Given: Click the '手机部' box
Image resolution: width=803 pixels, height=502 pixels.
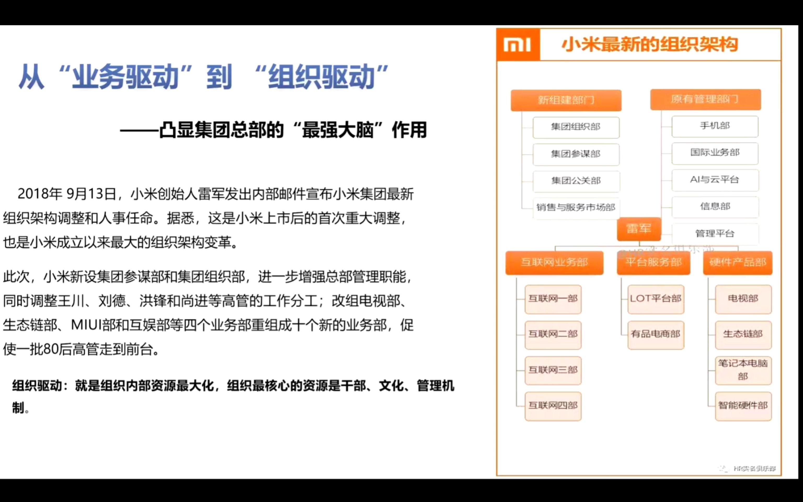Looking at the screenshot, I should [715, 126].
